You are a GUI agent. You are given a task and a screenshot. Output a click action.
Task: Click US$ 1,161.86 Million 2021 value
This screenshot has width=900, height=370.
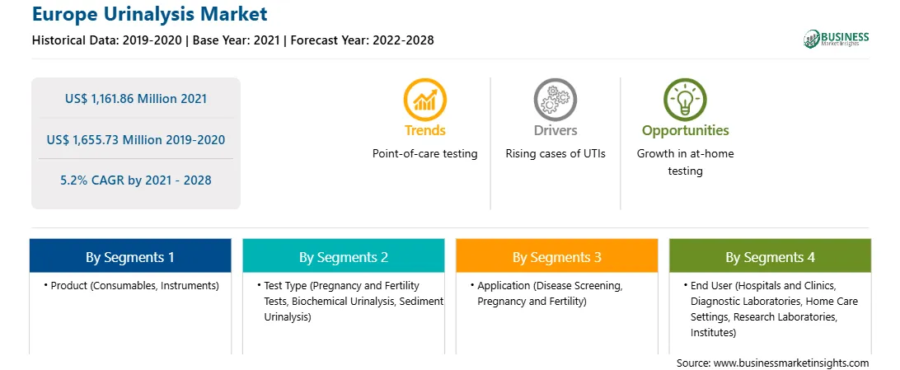pyautogui.click(x=136, y=99)
